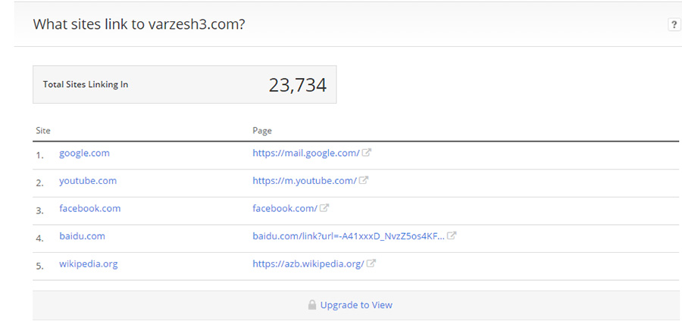Open wikipedia.org site link
This screenshot has height=321, width=682.
click(89, 263)
